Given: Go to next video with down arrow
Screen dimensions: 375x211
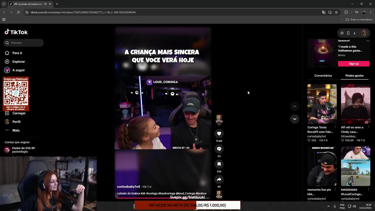Looking at the screenshot, I should (x=294, y=119).
